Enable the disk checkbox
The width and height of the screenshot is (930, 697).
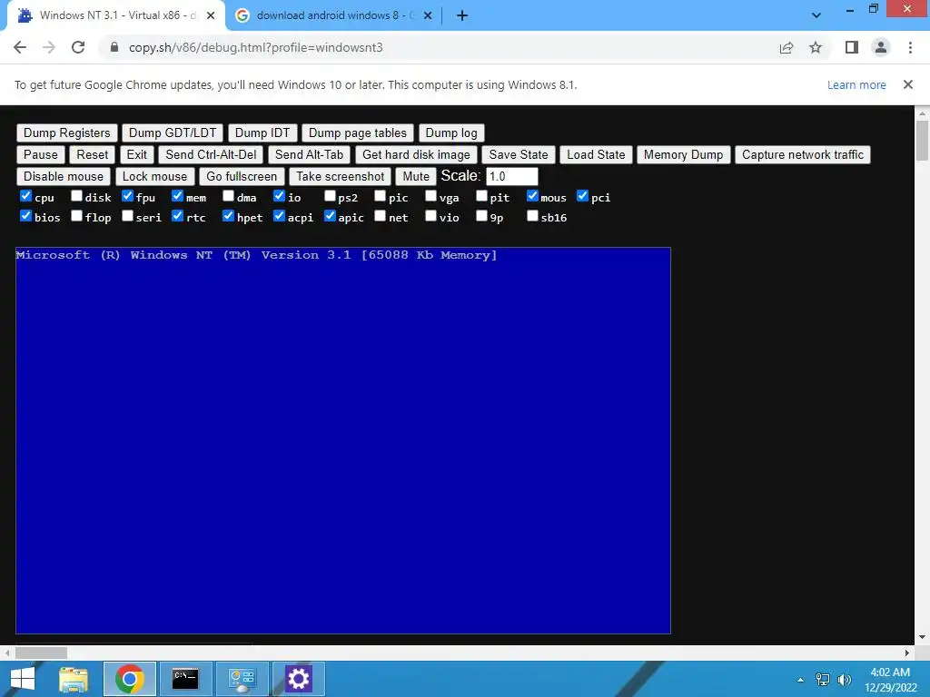76,196
